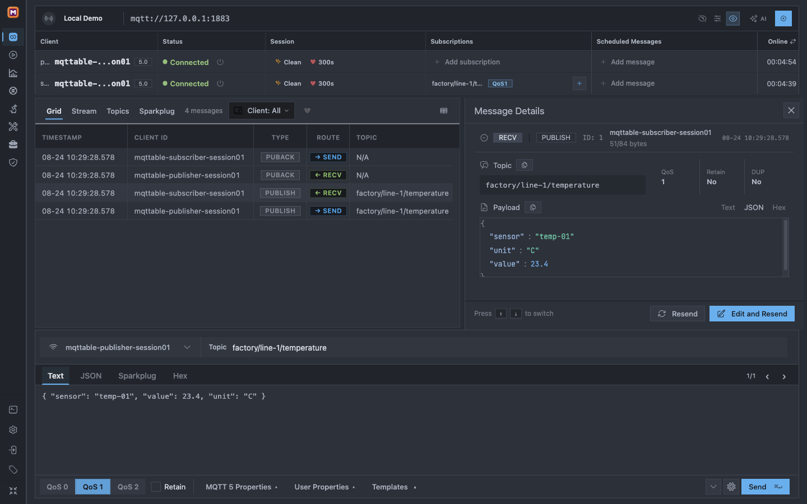Image resolution: width=807 pixels, height=504 pixels.
Task: Open the shield-check icon in the sidebar
Action: (13, 162)
